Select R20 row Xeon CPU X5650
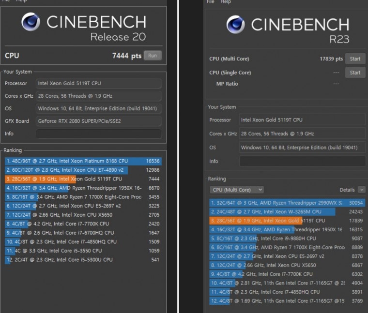 pos(83,215)
